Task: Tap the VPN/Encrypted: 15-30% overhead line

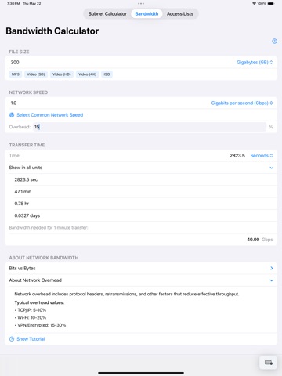Action: pos(40,325)
